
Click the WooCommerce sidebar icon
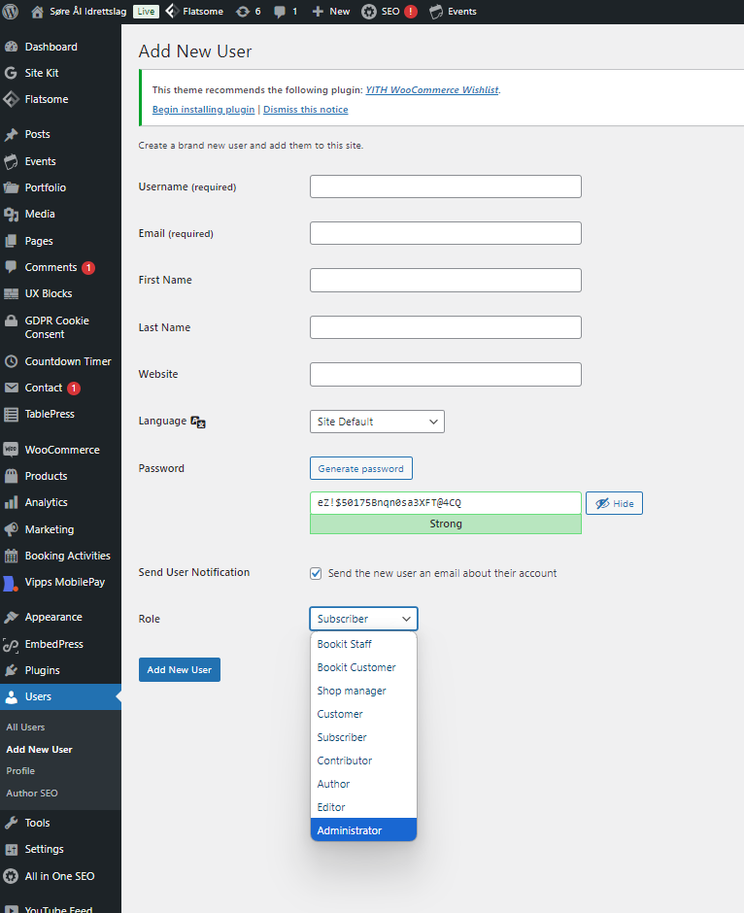[x=11, y=450]
